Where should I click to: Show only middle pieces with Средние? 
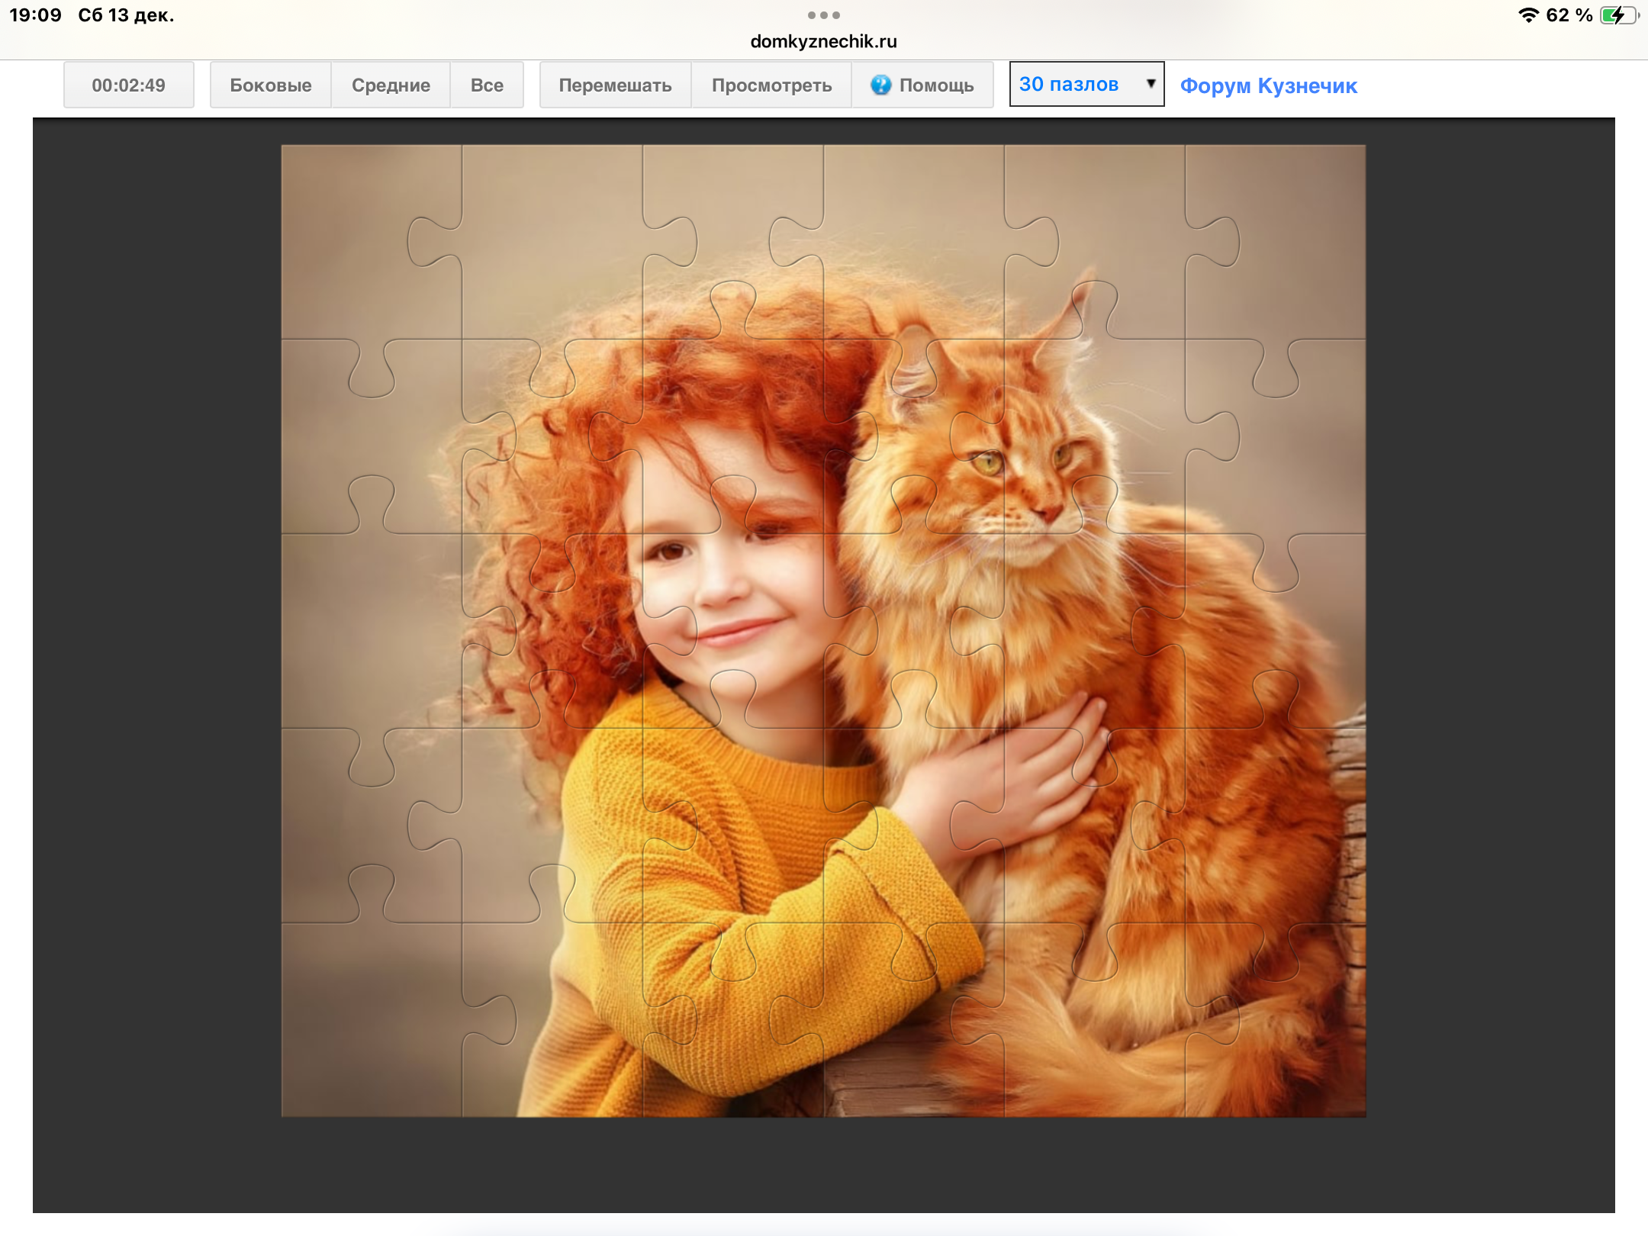391,85
